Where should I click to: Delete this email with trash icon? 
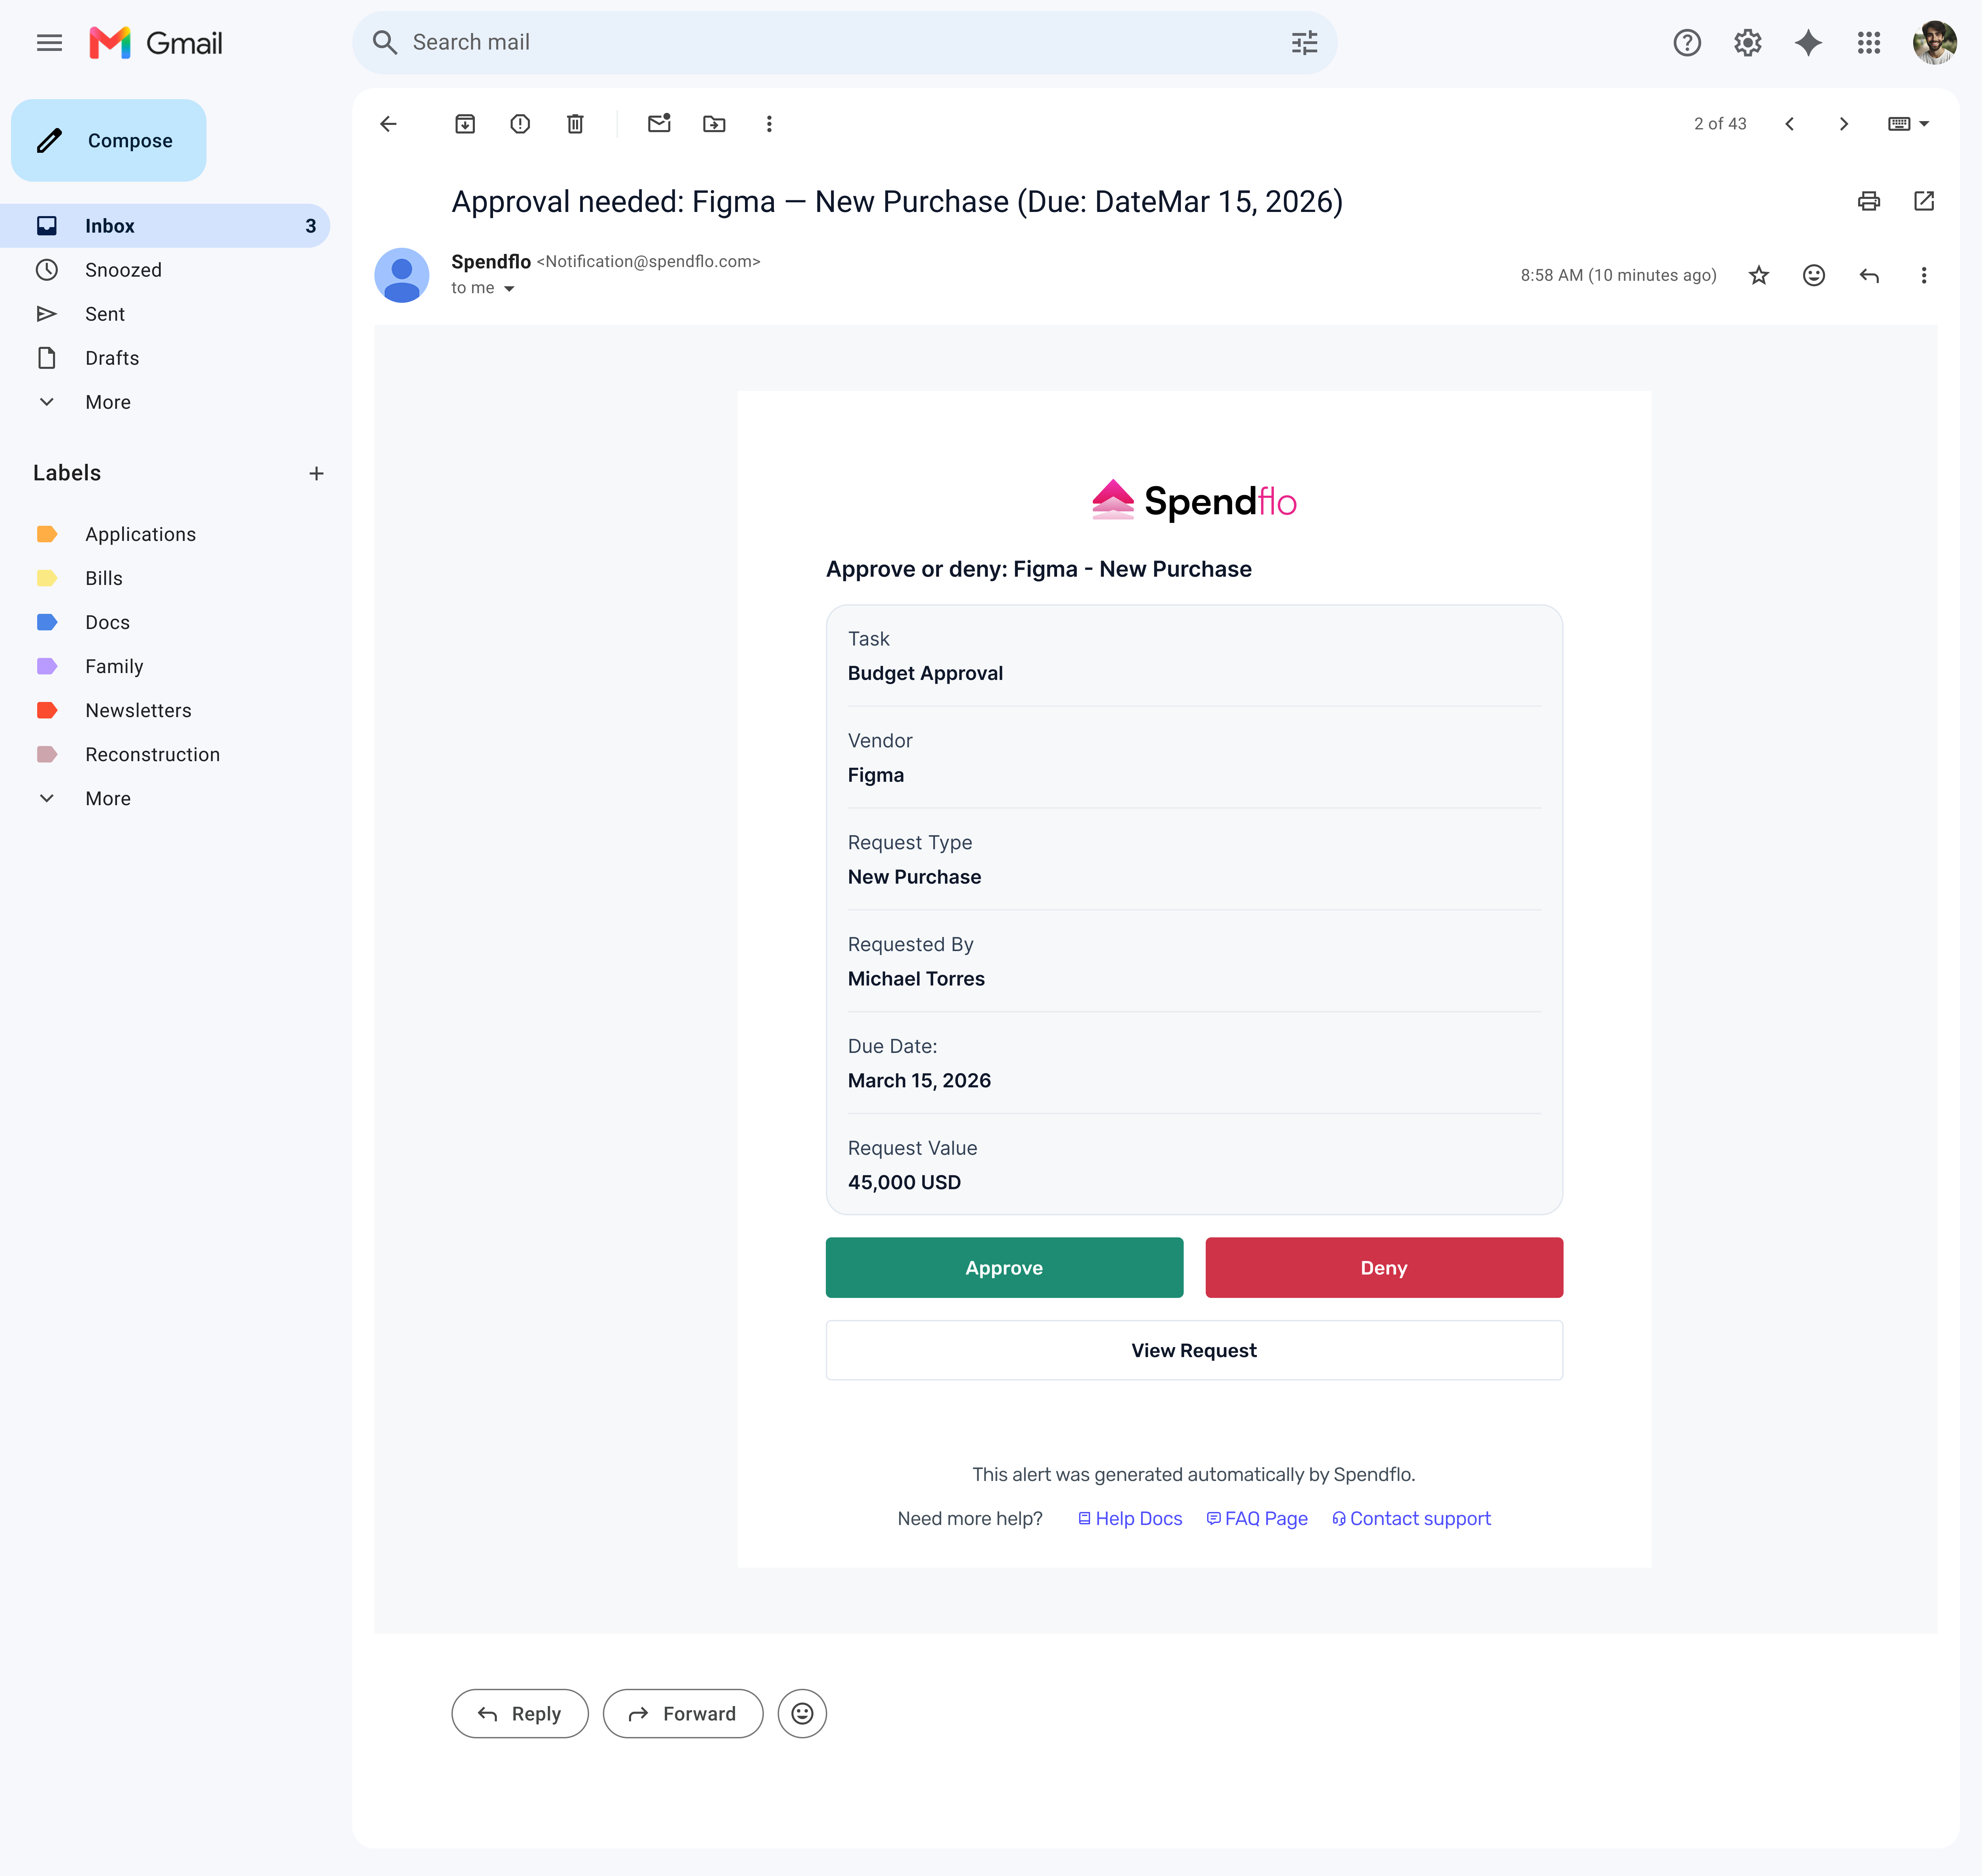pyautogui.click(x=575, y=124)
